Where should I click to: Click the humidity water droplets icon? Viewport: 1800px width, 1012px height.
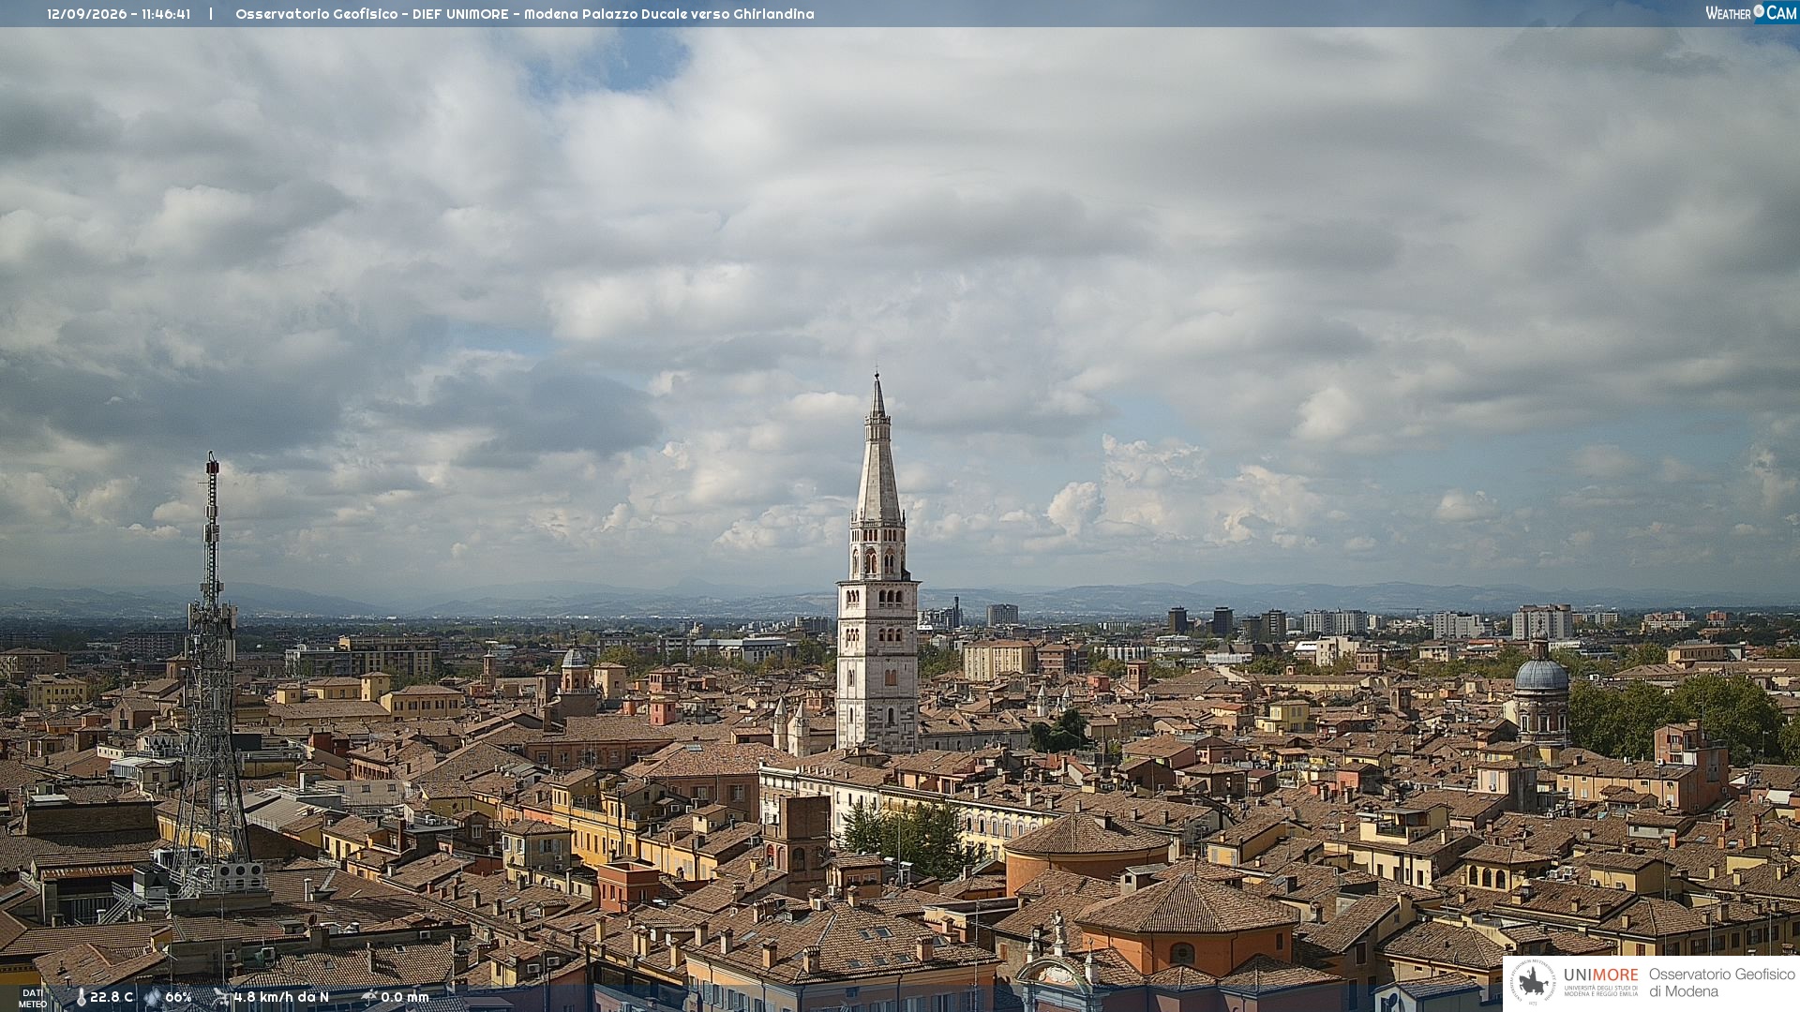(x=153, y=998)
